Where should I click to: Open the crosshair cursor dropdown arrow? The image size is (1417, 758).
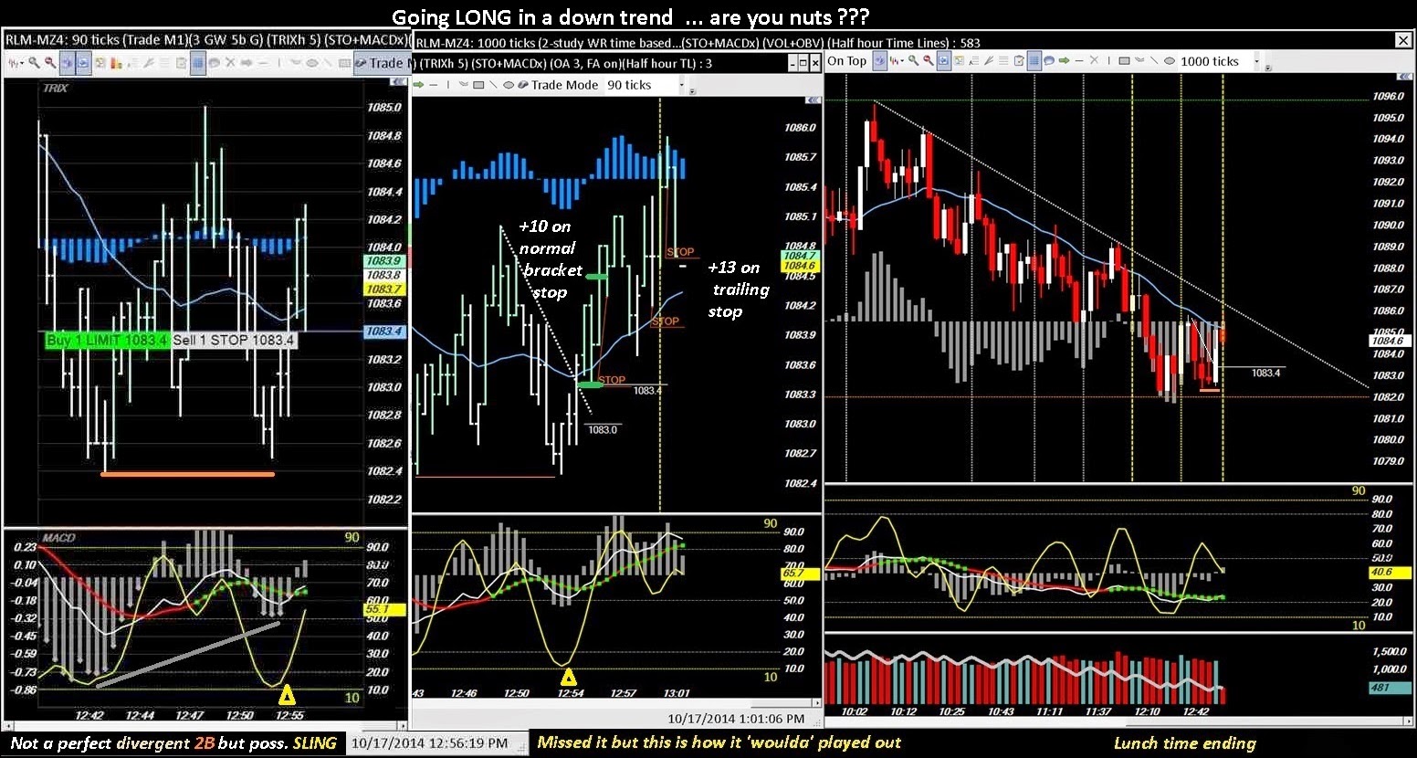click(x=22, y=63)
